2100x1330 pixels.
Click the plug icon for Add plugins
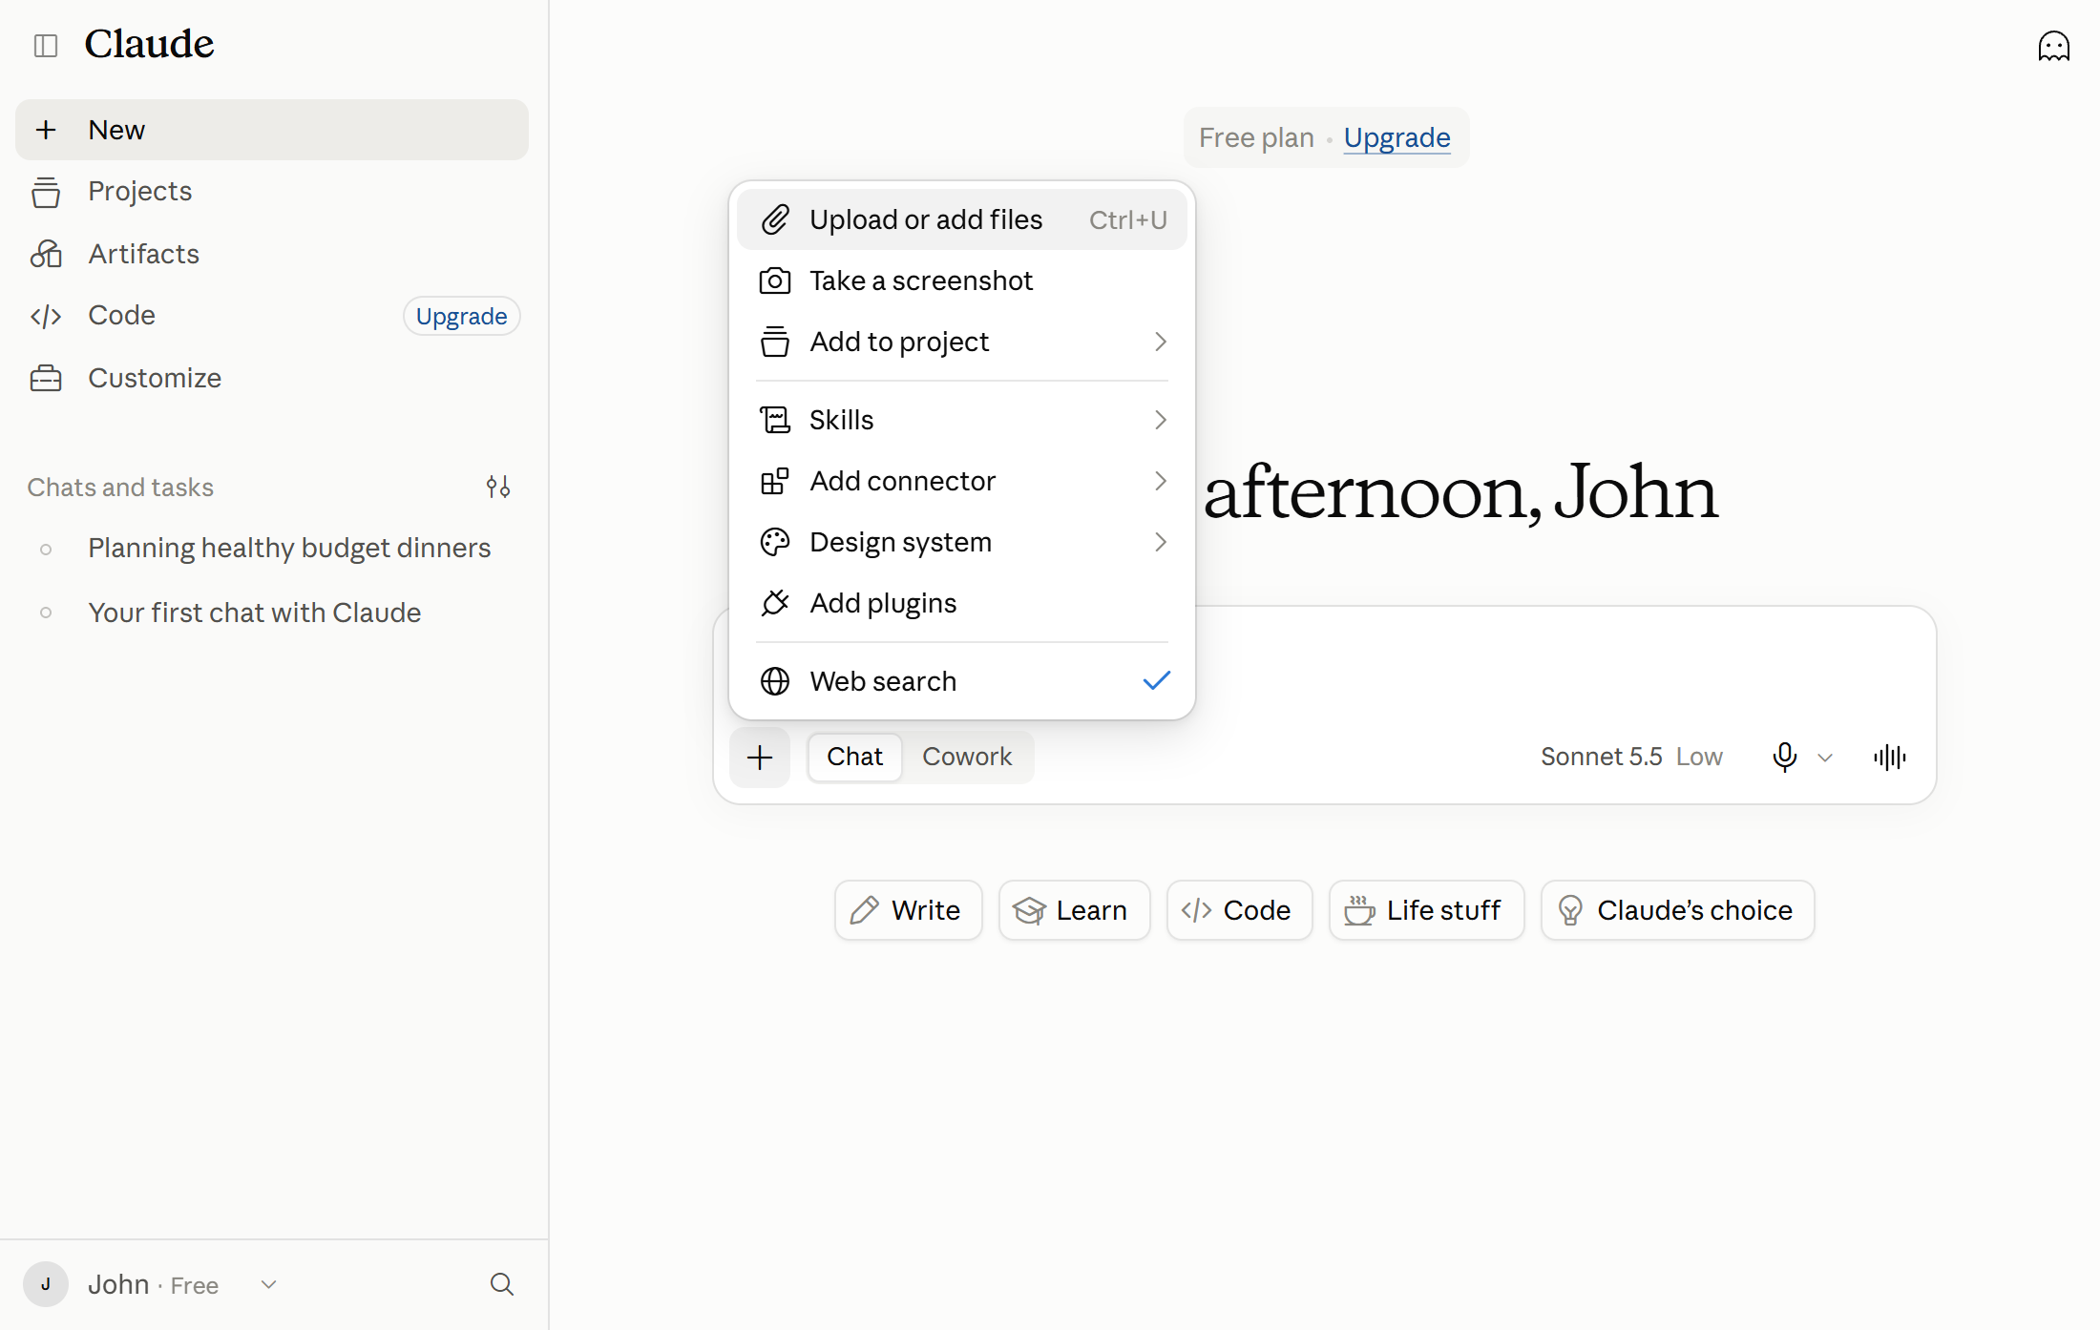pos(775,603)
